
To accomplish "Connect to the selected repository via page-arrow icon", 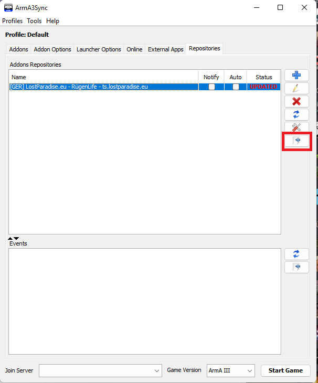I will pyautogui.click(x=297, y=141).
